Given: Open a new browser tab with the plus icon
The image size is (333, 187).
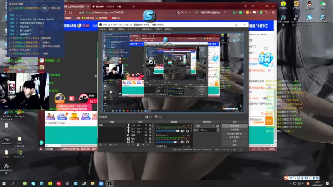Looking at the screenshot, I should 134,7.
